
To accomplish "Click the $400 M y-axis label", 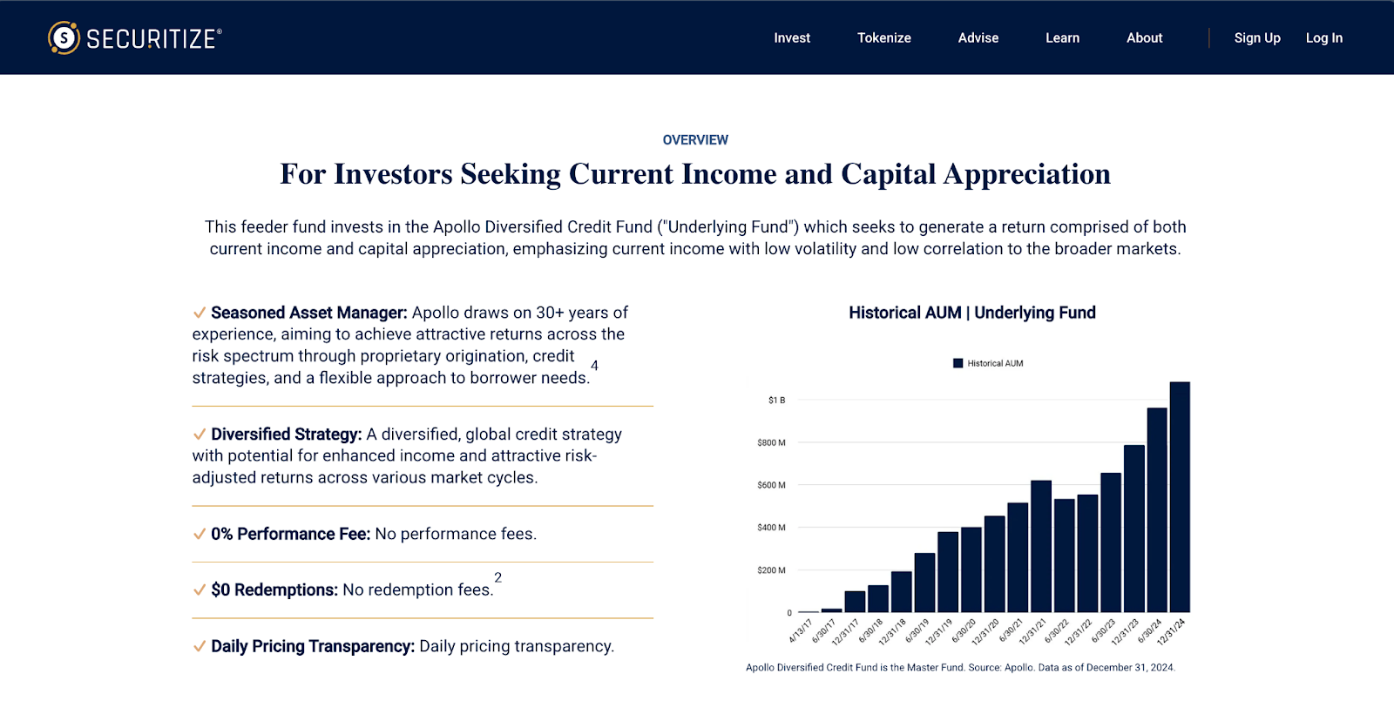I will (x=771, y=528).
